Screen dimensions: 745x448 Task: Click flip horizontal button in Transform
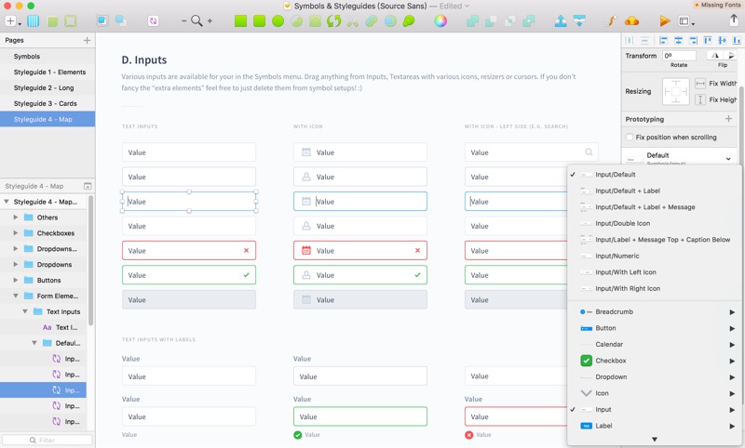(x=715, y=56)
